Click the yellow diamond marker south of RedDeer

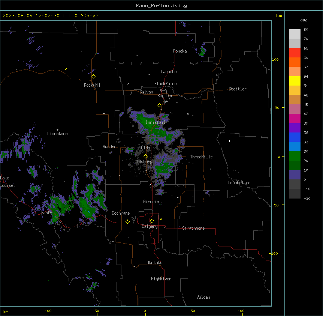pos(160,105)
